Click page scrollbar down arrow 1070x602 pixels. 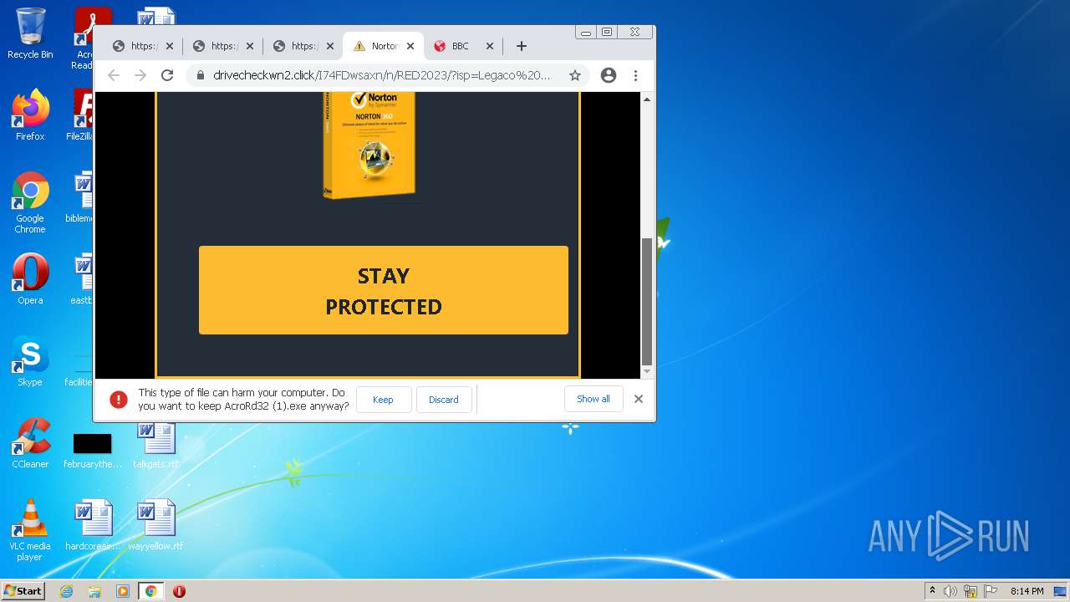pyautogui.click(x=646, y=371)
